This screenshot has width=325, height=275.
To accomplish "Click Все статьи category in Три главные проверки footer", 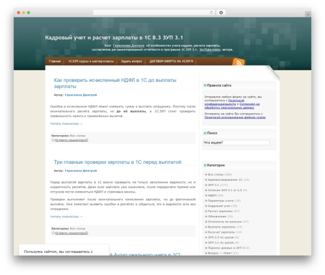I will pyautogui.click(x=77, y=229).
